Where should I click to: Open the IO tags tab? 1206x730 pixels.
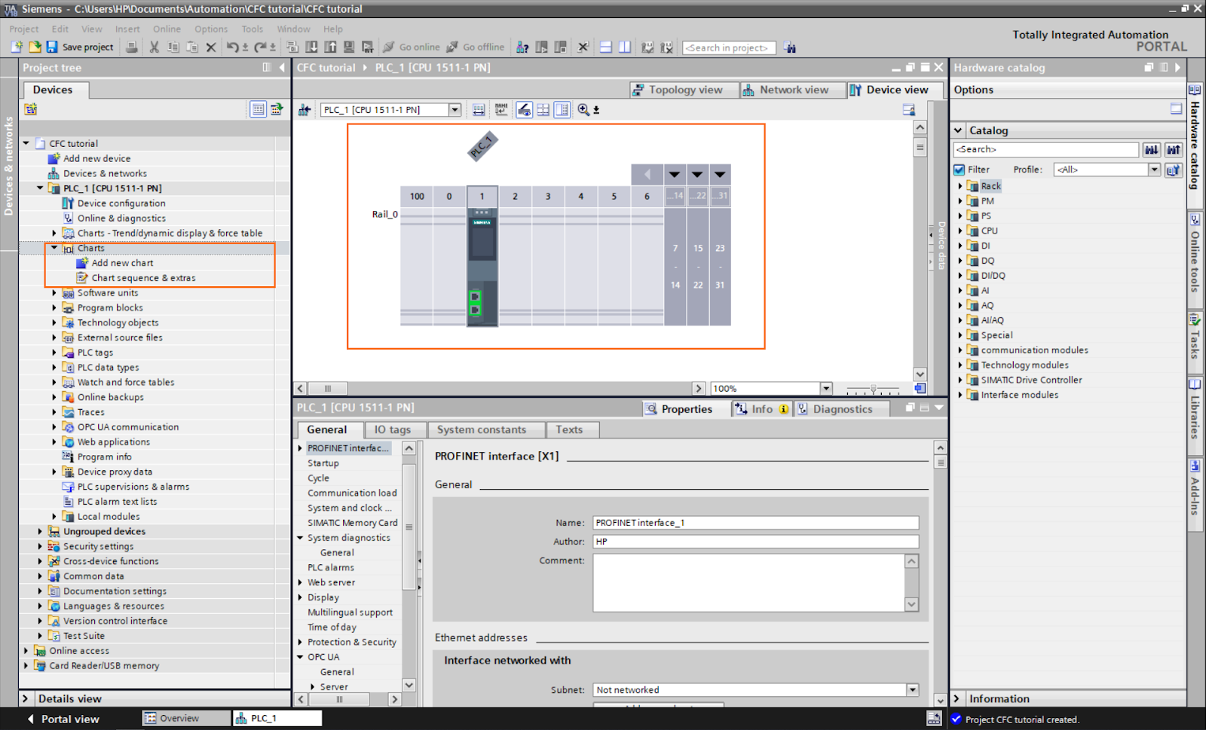coord(395,429)
